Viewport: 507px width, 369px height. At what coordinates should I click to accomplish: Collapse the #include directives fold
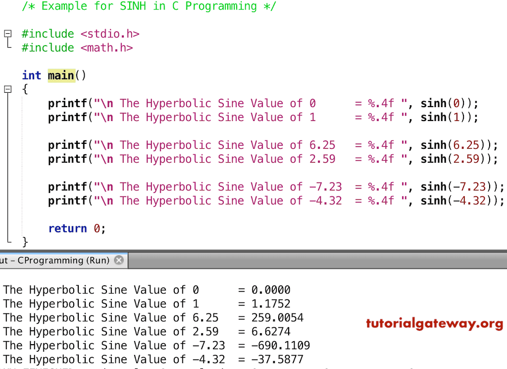click(x=7, y=34)
